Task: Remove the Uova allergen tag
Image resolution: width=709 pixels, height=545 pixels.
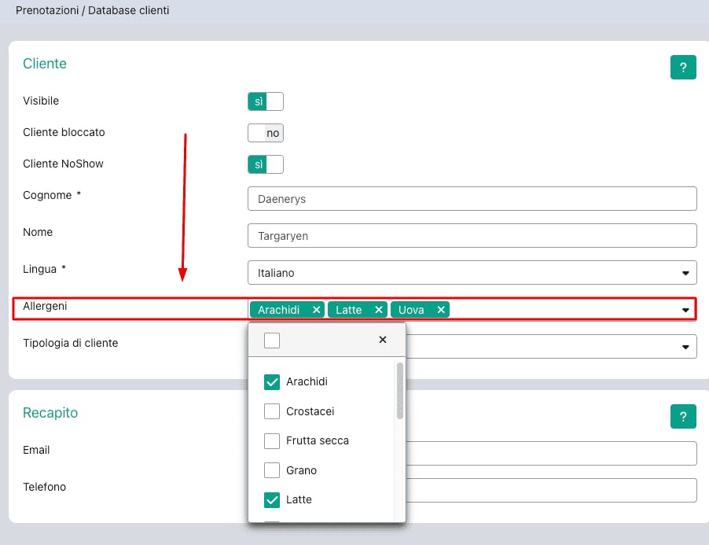Action: (x=441, y=310)
